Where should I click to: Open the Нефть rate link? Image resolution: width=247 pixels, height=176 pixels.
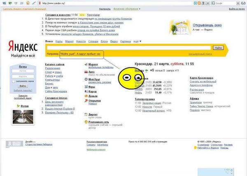pyautogui.click(x=138, y=93)
